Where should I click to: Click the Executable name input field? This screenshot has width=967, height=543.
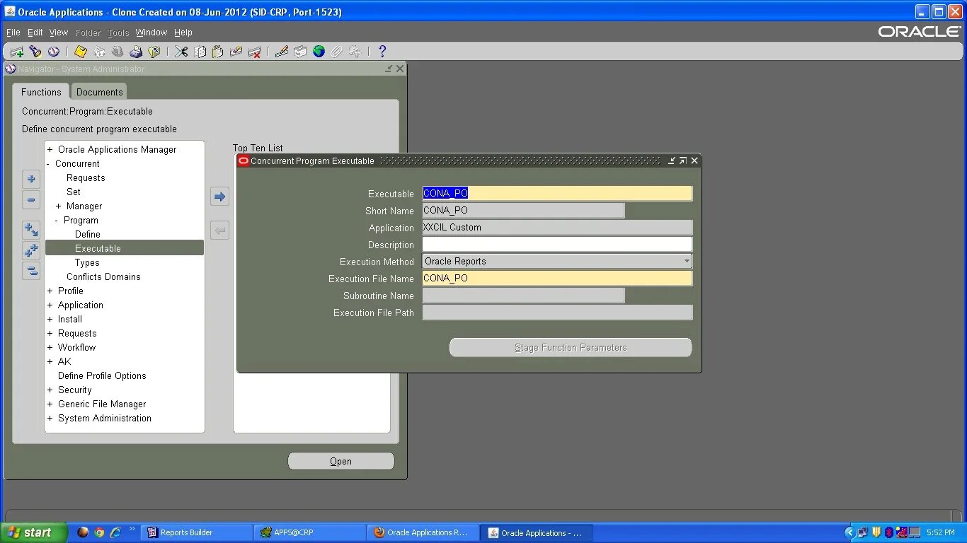(557, 193)
